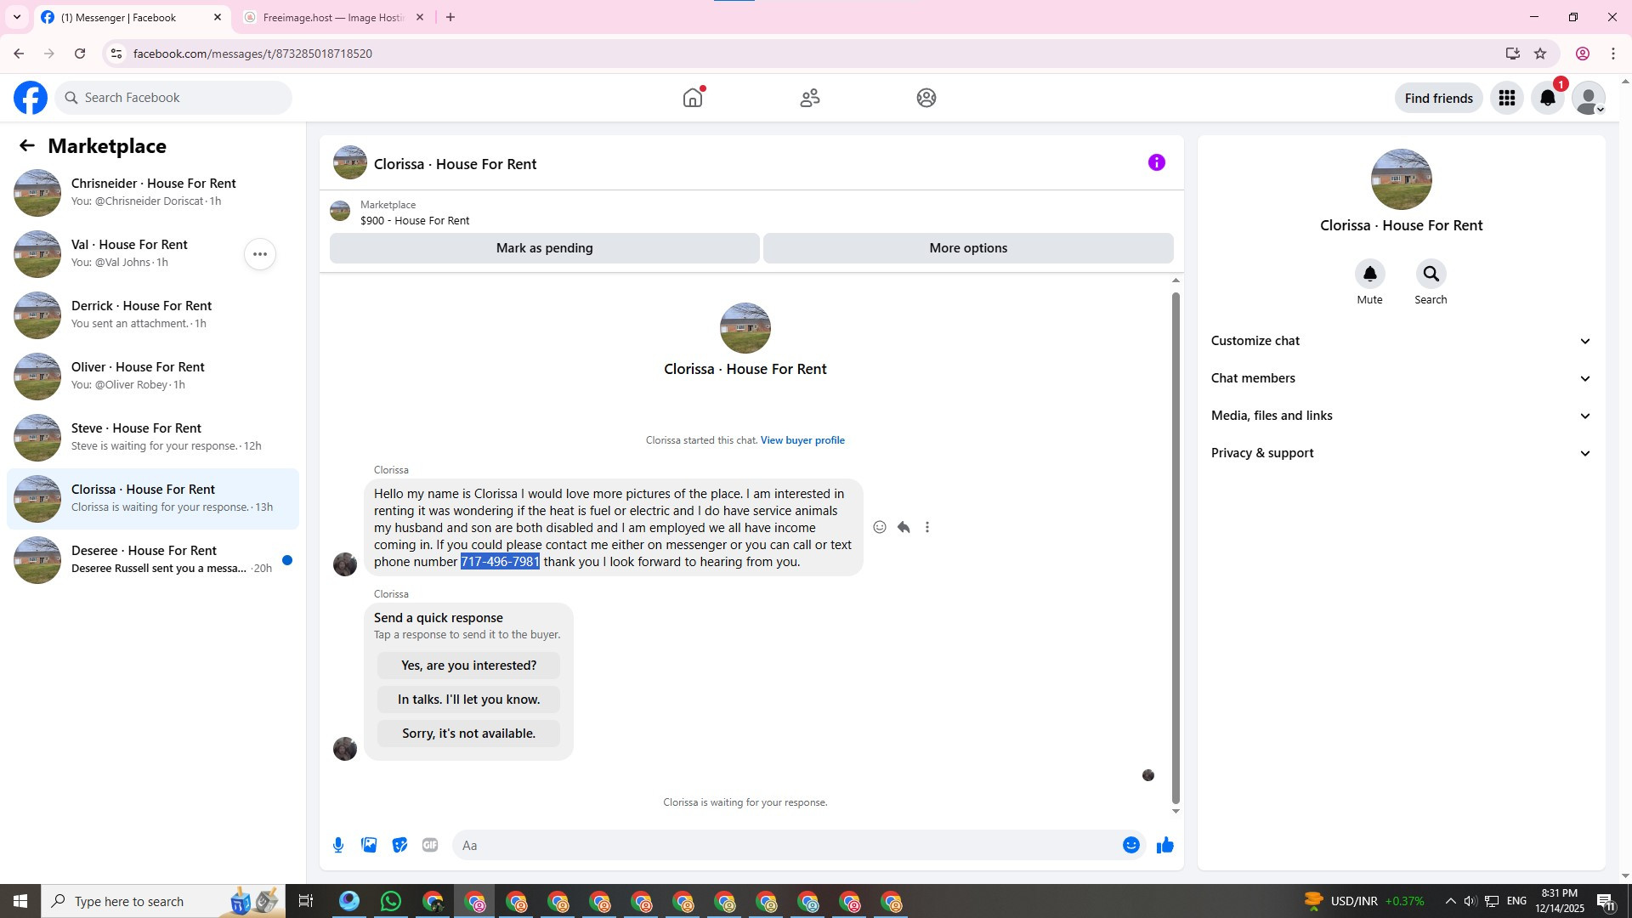
Task: Expand Customize chat section
Action: [x=1401, y=341]
